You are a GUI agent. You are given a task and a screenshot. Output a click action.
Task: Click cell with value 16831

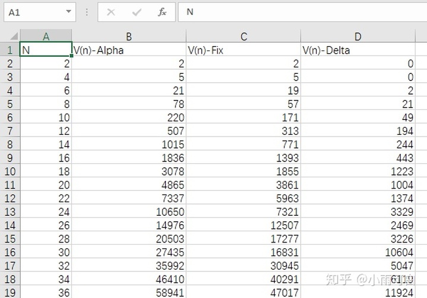[244, 252]
